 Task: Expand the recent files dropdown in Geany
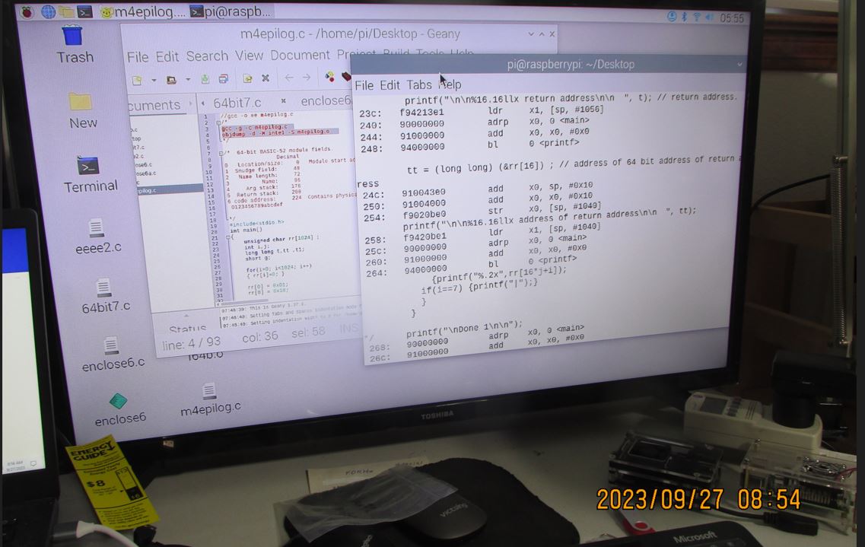point(188,79)
